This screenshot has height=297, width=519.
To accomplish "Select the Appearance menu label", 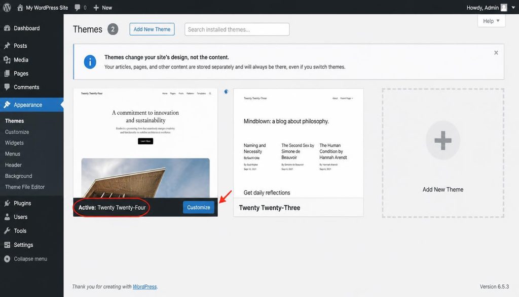I will click(28, 105).
